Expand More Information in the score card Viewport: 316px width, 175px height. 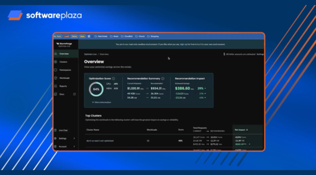pos(101,102)
